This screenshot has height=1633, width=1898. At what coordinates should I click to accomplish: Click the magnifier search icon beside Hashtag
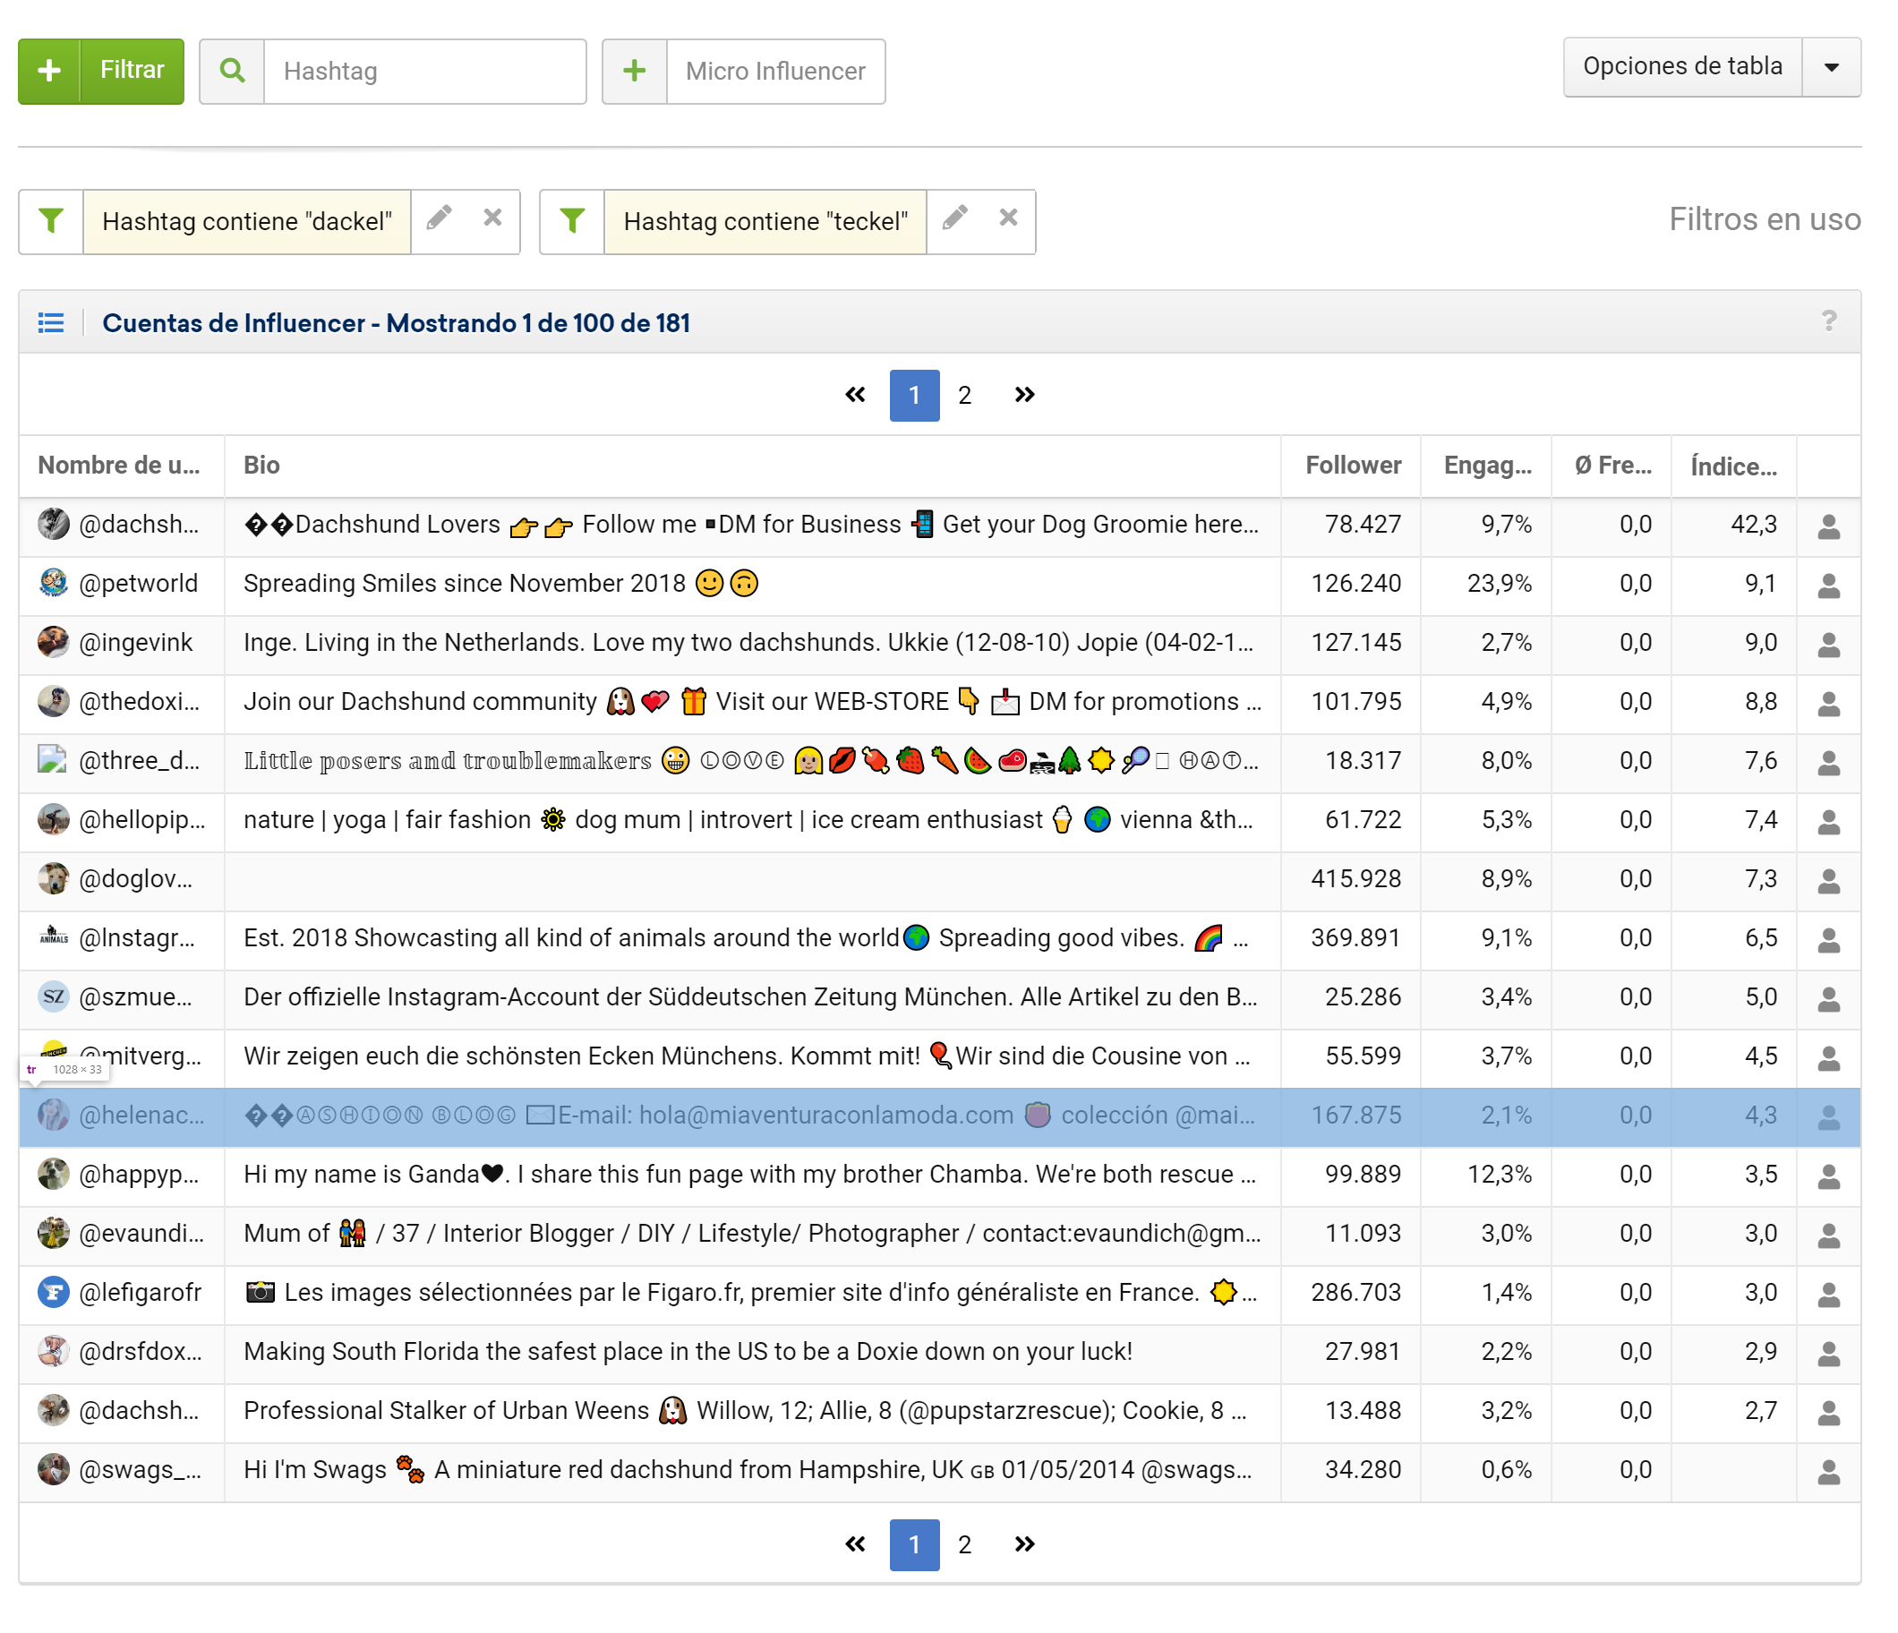click(233, 71)
